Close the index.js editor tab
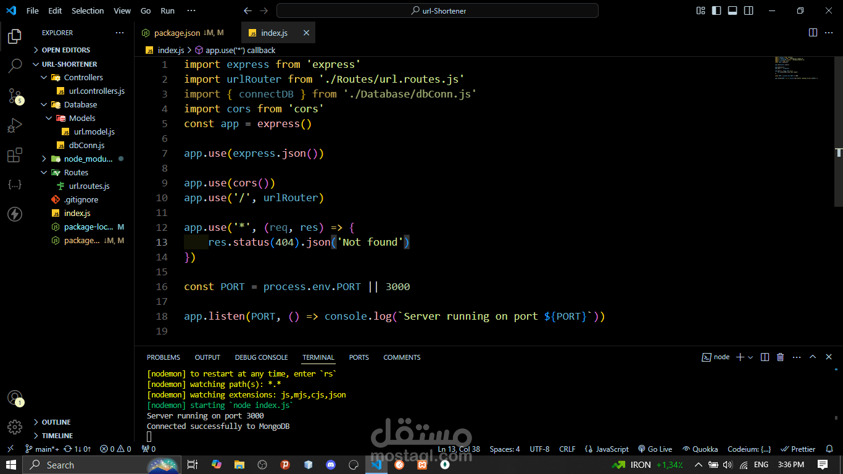The height and width of the screenshot is (474, 843). pyautogui.click(x=306, y=33)
